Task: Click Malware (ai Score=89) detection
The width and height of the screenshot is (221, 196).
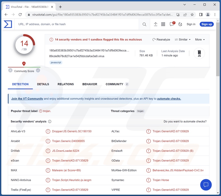Action: point(66,170)
